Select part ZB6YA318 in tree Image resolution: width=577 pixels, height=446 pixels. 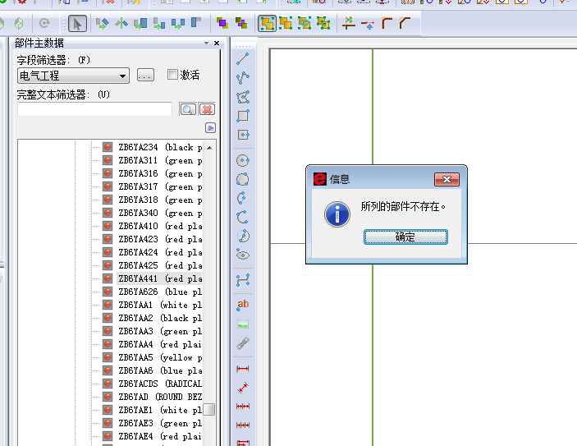160,200
